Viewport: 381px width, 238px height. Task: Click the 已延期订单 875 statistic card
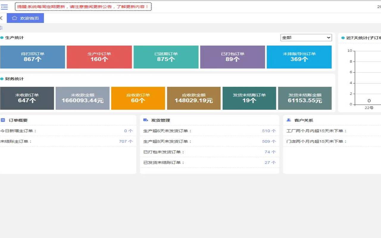pyautogui.click(x=166, y=57)
